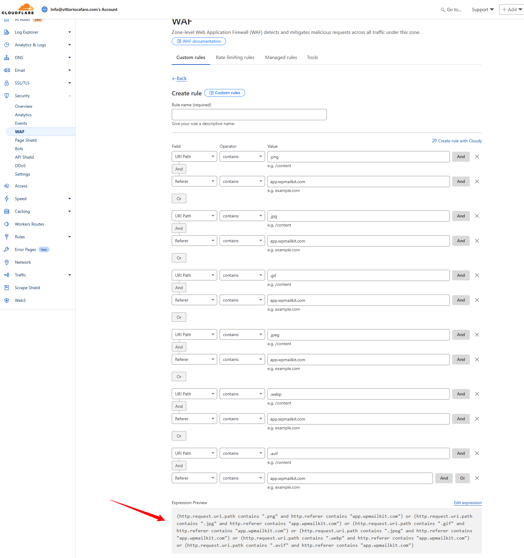The image size is (524, 558).
Task: Open the operator dropdown for the .jpg row
Action: (242, 216)
